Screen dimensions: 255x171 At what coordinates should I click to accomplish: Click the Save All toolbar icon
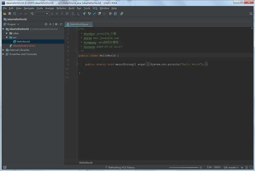click(10, 14)
